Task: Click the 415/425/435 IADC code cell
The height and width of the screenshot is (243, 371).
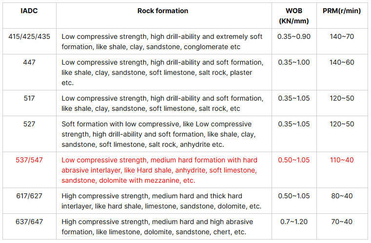Action: pyautogui.click(x=29, y=36)
